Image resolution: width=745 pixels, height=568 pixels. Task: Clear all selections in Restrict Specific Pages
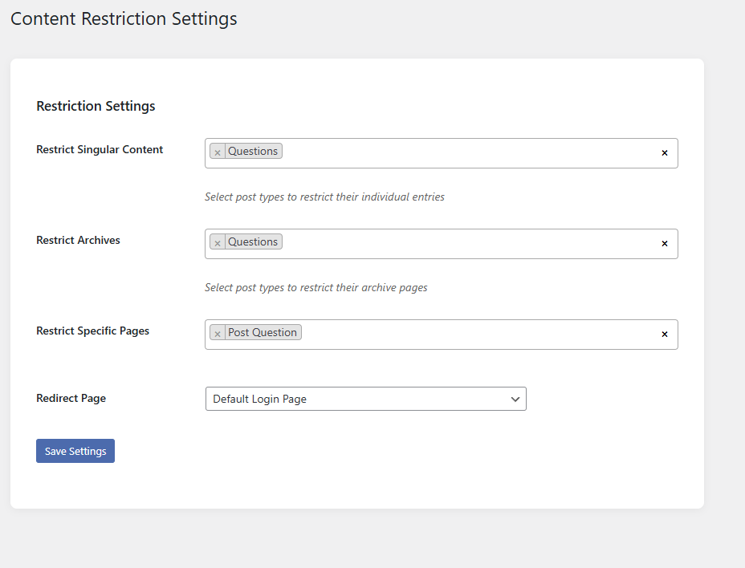(x=664, y=335)
